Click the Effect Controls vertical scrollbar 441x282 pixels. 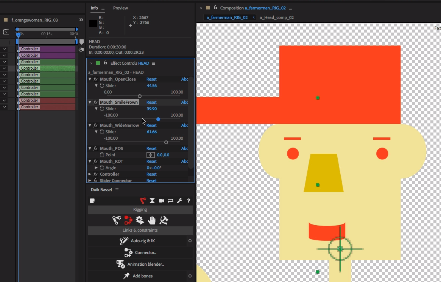click(x=191, y=123)
